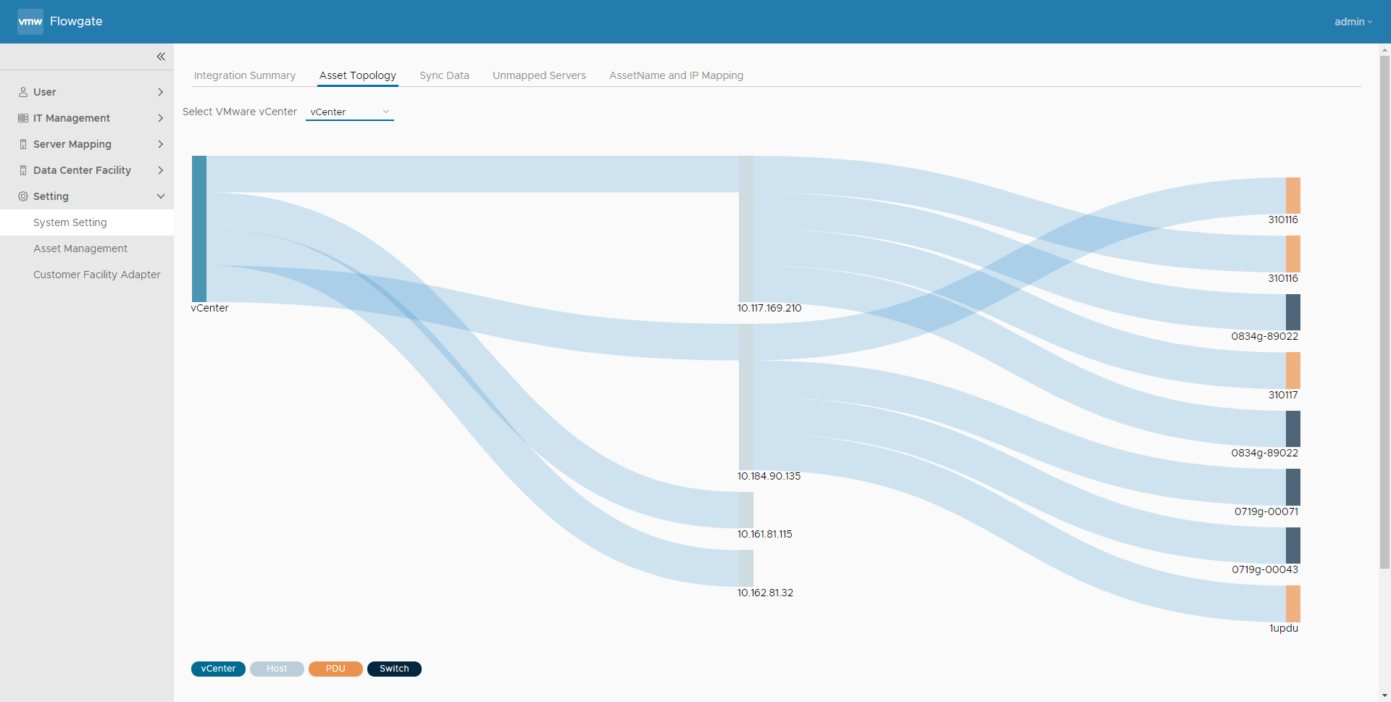Click the User menu label
The image size is (1391, 702).
(44, 92)
